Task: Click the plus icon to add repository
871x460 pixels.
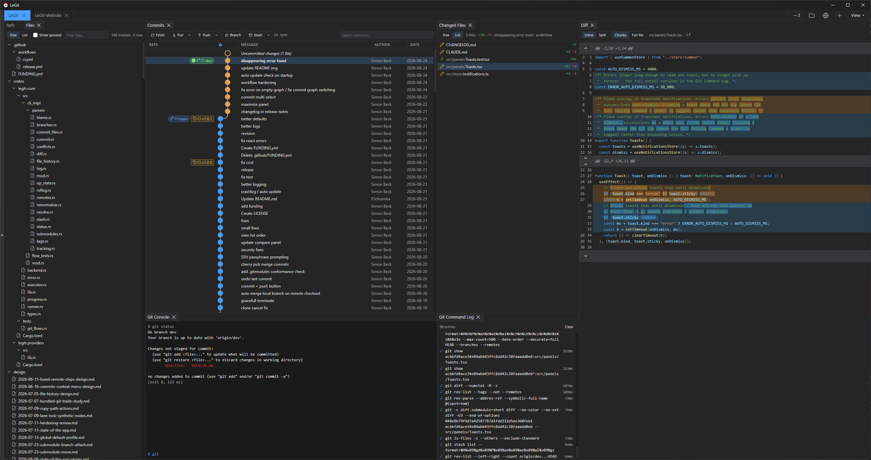Action: 839,16
